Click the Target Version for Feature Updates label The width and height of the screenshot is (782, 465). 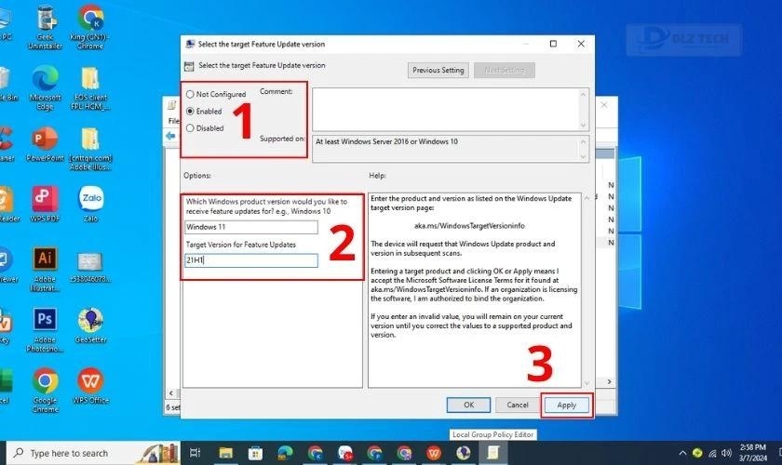[x=241, y=245]
